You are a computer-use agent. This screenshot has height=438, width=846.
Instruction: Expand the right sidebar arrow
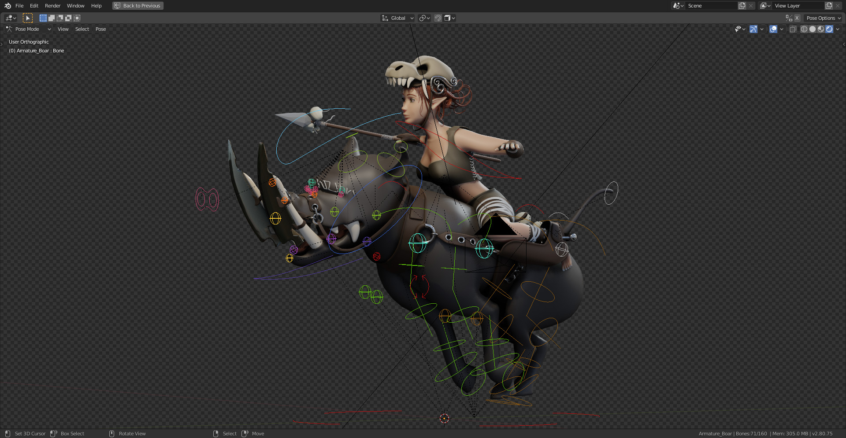pyautogui.click(x=844, y=44)
